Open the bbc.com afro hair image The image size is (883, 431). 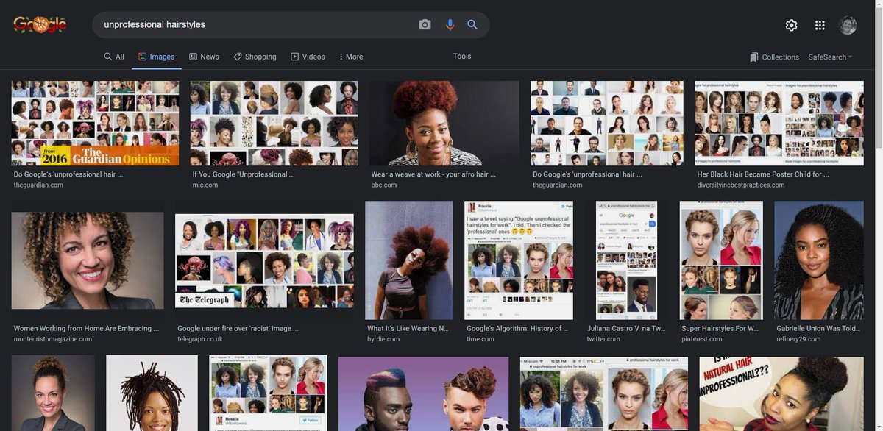point(444,123)
